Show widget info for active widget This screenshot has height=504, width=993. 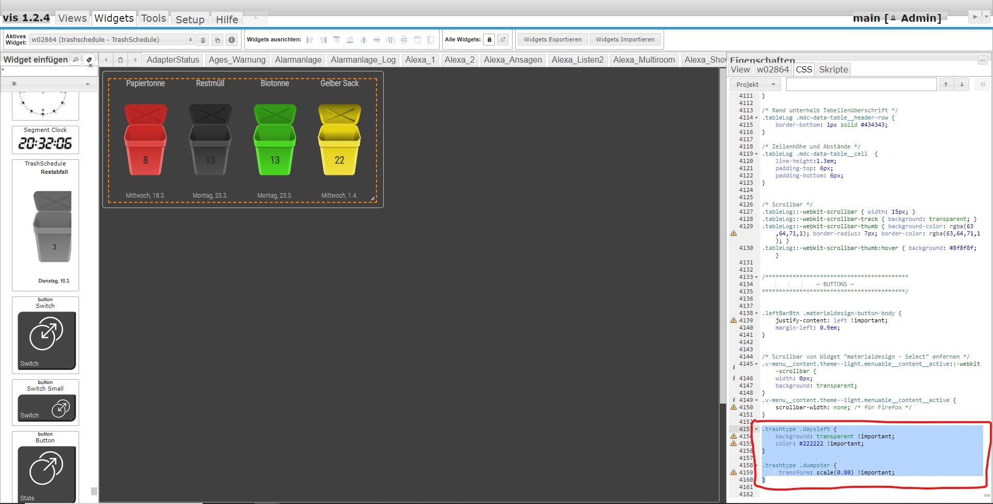coord(232,40)
